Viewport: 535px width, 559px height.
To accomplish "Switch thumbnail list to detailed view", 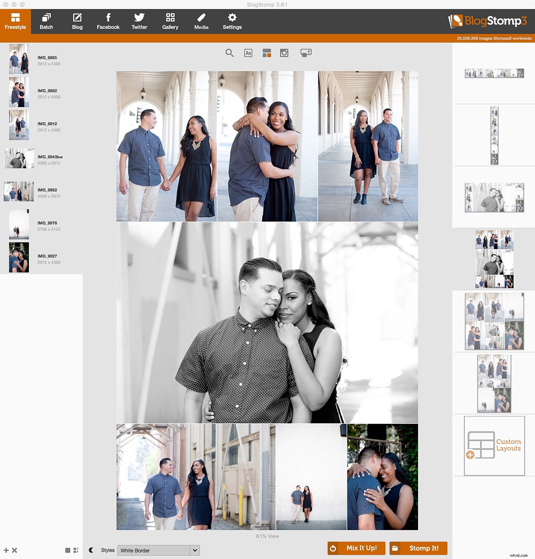I will click(x=76, y=551).
